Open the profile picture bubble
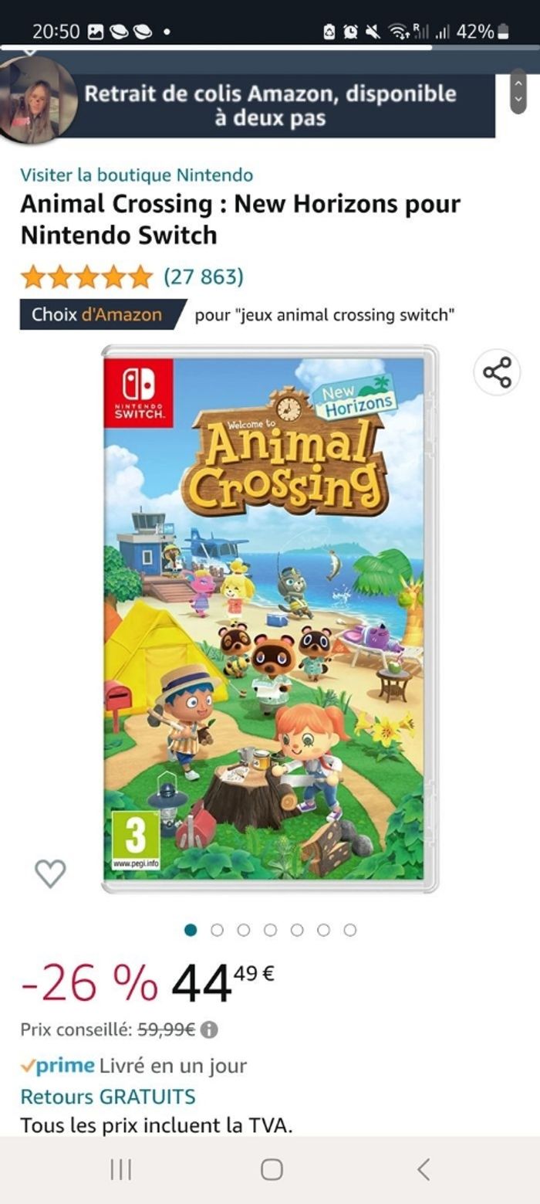The image size is (540, 1204). pos(37,100)
